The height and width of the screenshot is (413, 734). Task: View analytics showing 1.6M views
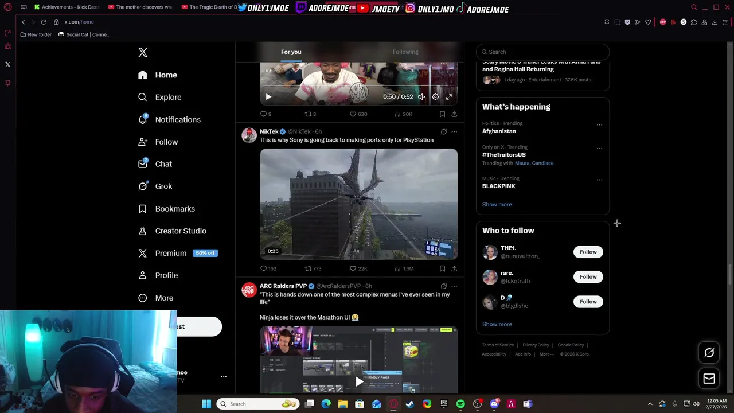click(404, 268)
